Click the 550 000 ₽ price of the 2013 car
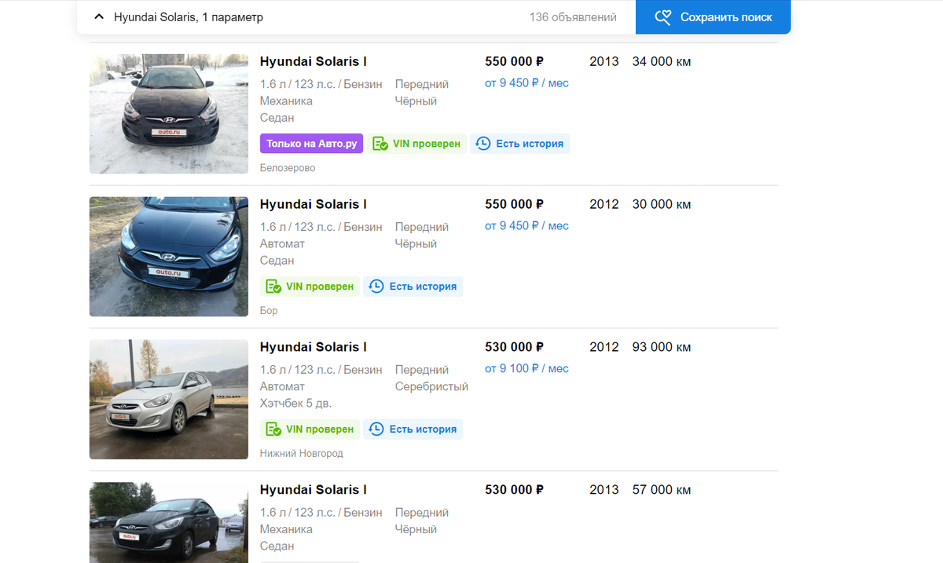943x563 pixels. [x=515, y=61]
